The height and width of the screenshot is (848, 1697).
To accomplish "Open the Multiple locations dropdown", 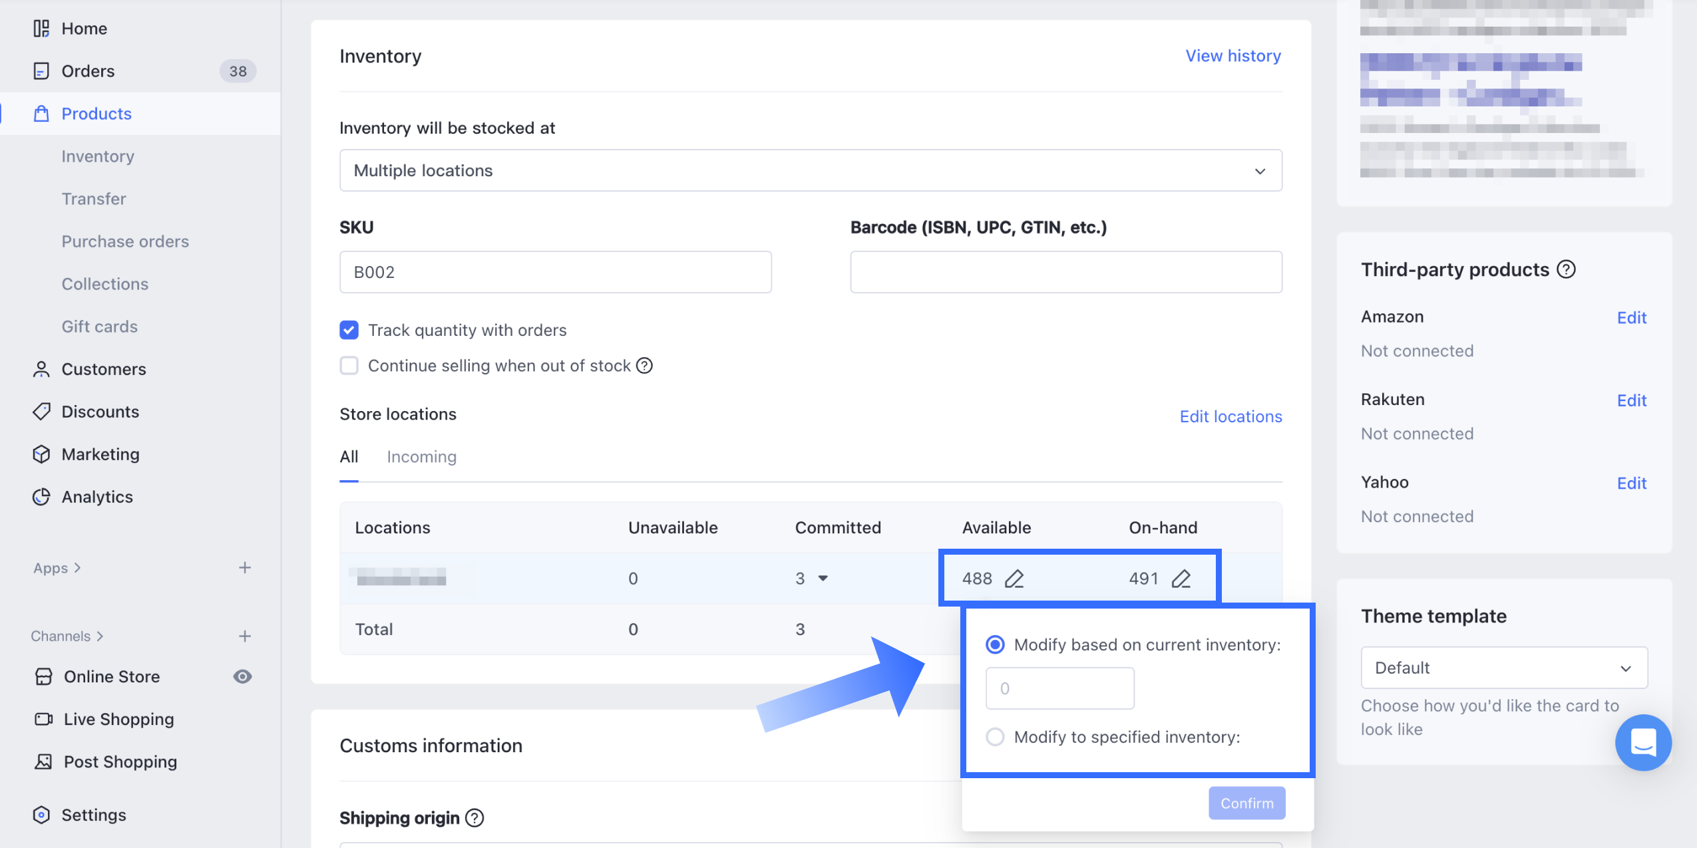I will [810, 170].
